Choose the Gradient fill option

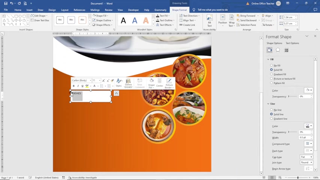[x=278, y=74]
